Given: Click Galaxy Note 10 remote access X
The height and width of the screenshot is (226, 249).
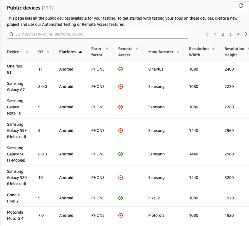Looking at the screenshot, I should pos(121,107).
